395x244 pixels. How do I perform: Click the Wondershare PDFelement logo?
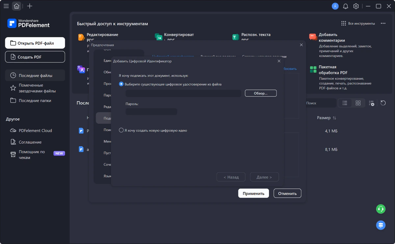point(29,23)
